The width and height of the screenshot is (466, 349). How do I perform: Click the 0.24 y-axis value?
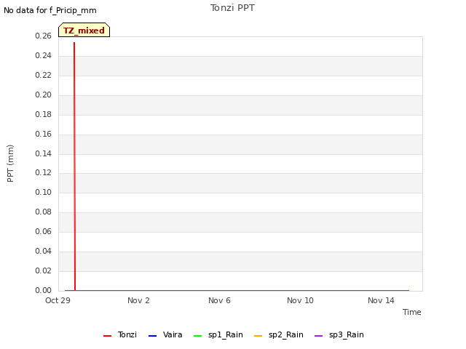(43, 55)
